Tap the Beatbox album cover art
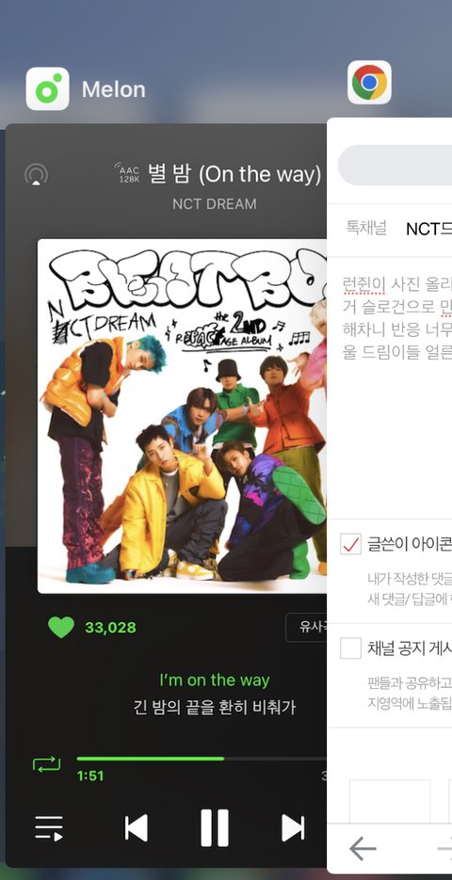The width and height of the screenshot is (452, 880). 182,416
